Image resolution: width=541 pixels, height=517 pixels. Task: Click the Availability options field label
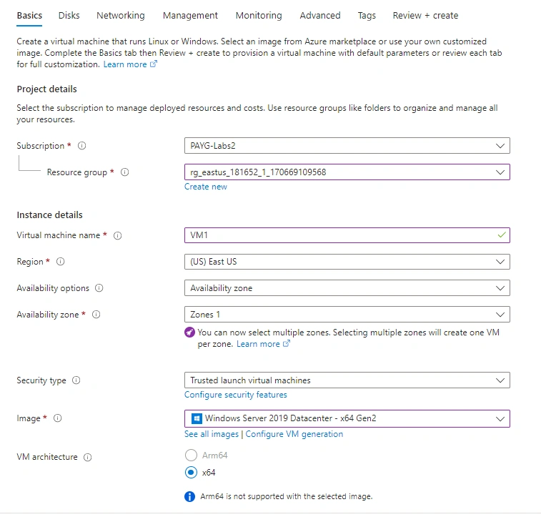click(53, 288)
